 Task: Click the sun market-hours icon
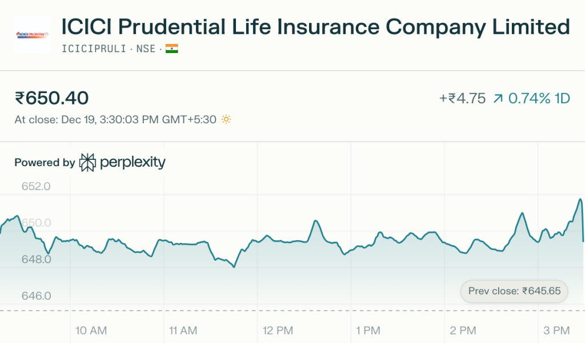[226, 120]
